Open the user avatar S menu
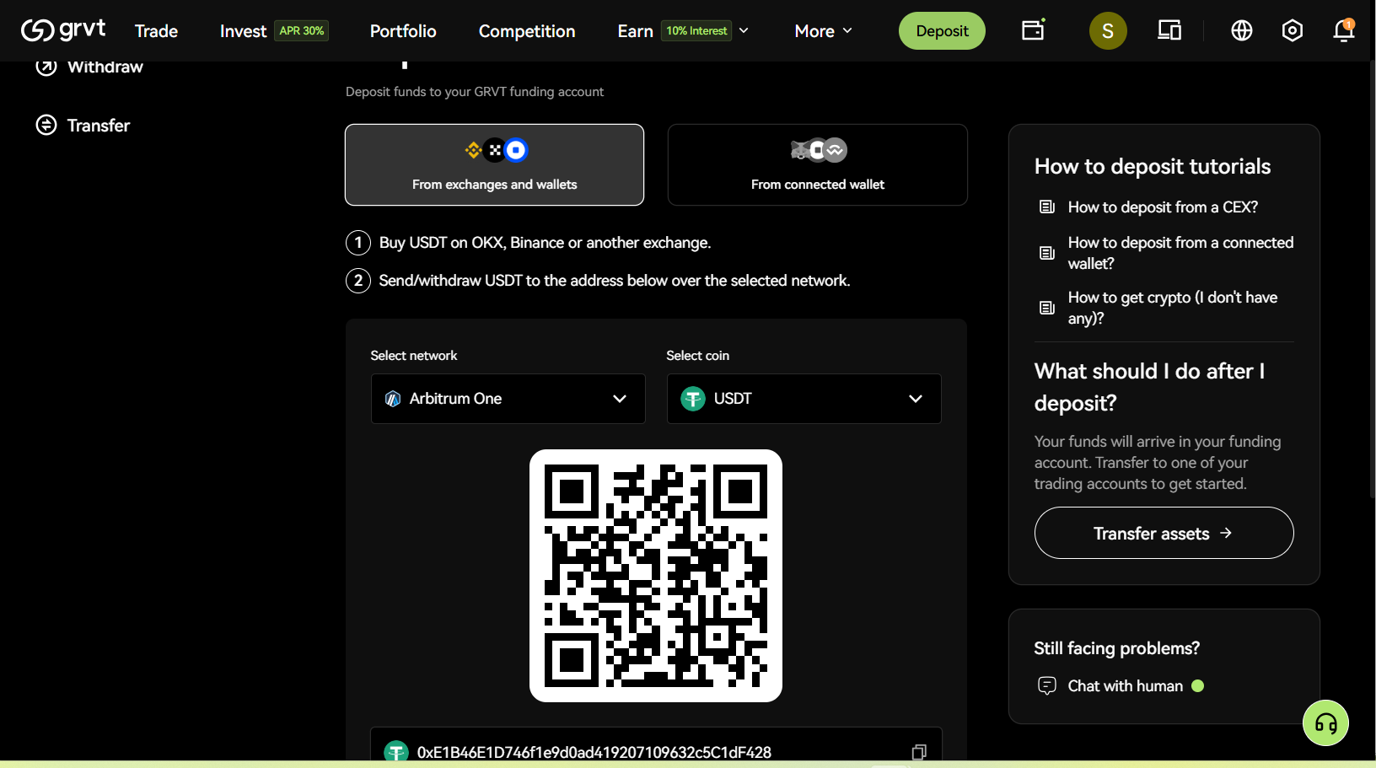The height and width of the screenshot is (768, 1376). click(1108, 31)
